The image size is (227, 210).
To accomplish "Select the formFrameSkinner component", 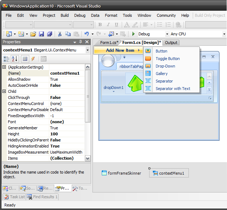I will 121,173.
